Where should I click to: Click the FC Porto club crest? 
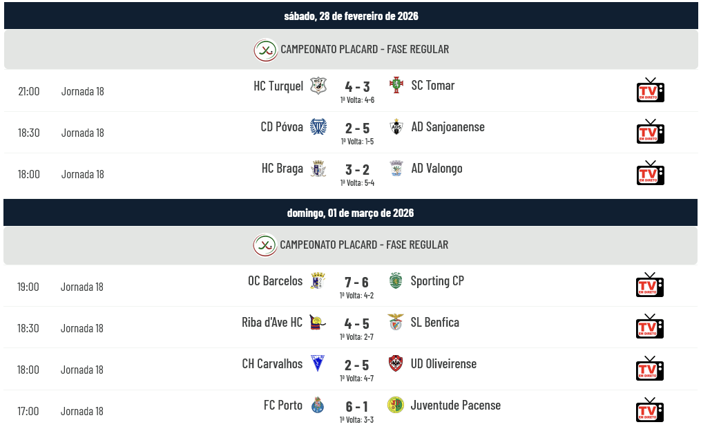point(318,405)
